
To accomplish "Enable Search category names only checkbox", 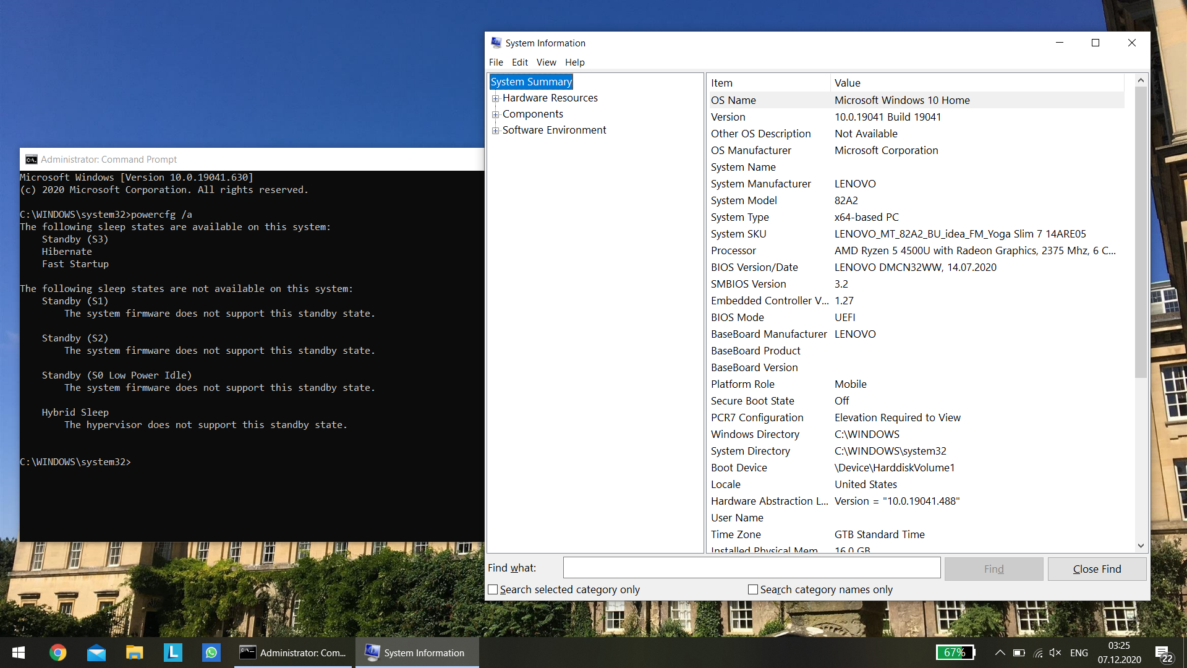I will 753,589.
